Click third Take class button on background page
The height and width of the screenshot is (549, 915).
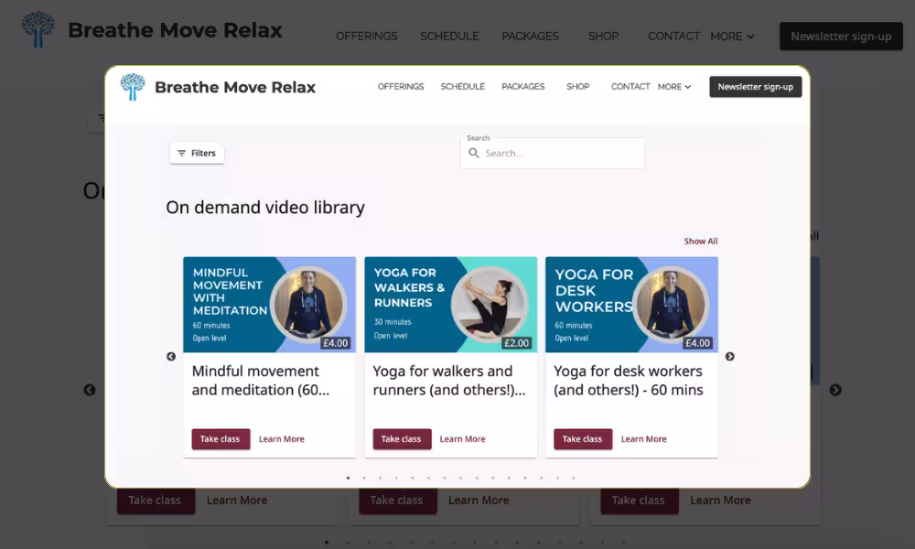click(639, 500)
